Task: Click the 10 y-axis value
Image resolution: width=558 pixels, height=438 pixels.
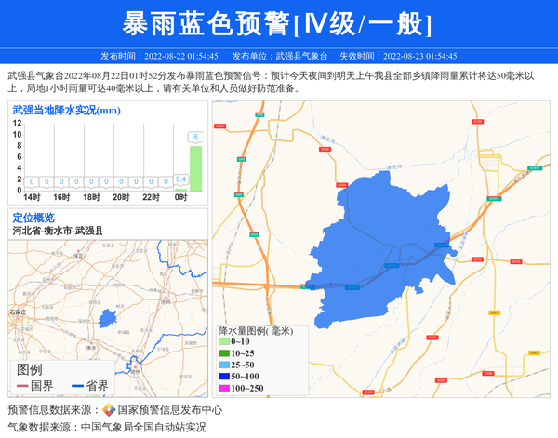Action: tap(17, 135)
